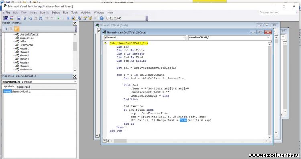Screen dimensions: 301x159
Task: Open the Tools menu
Action: 75,12
